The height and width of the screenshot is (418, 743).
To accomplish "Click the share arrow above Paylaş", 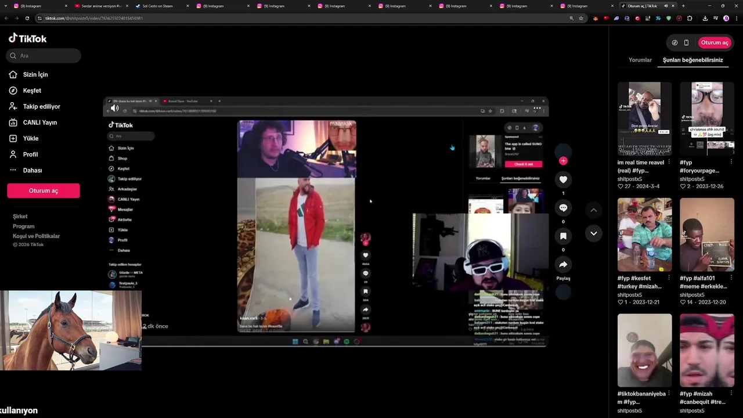I will click(563, 265).
